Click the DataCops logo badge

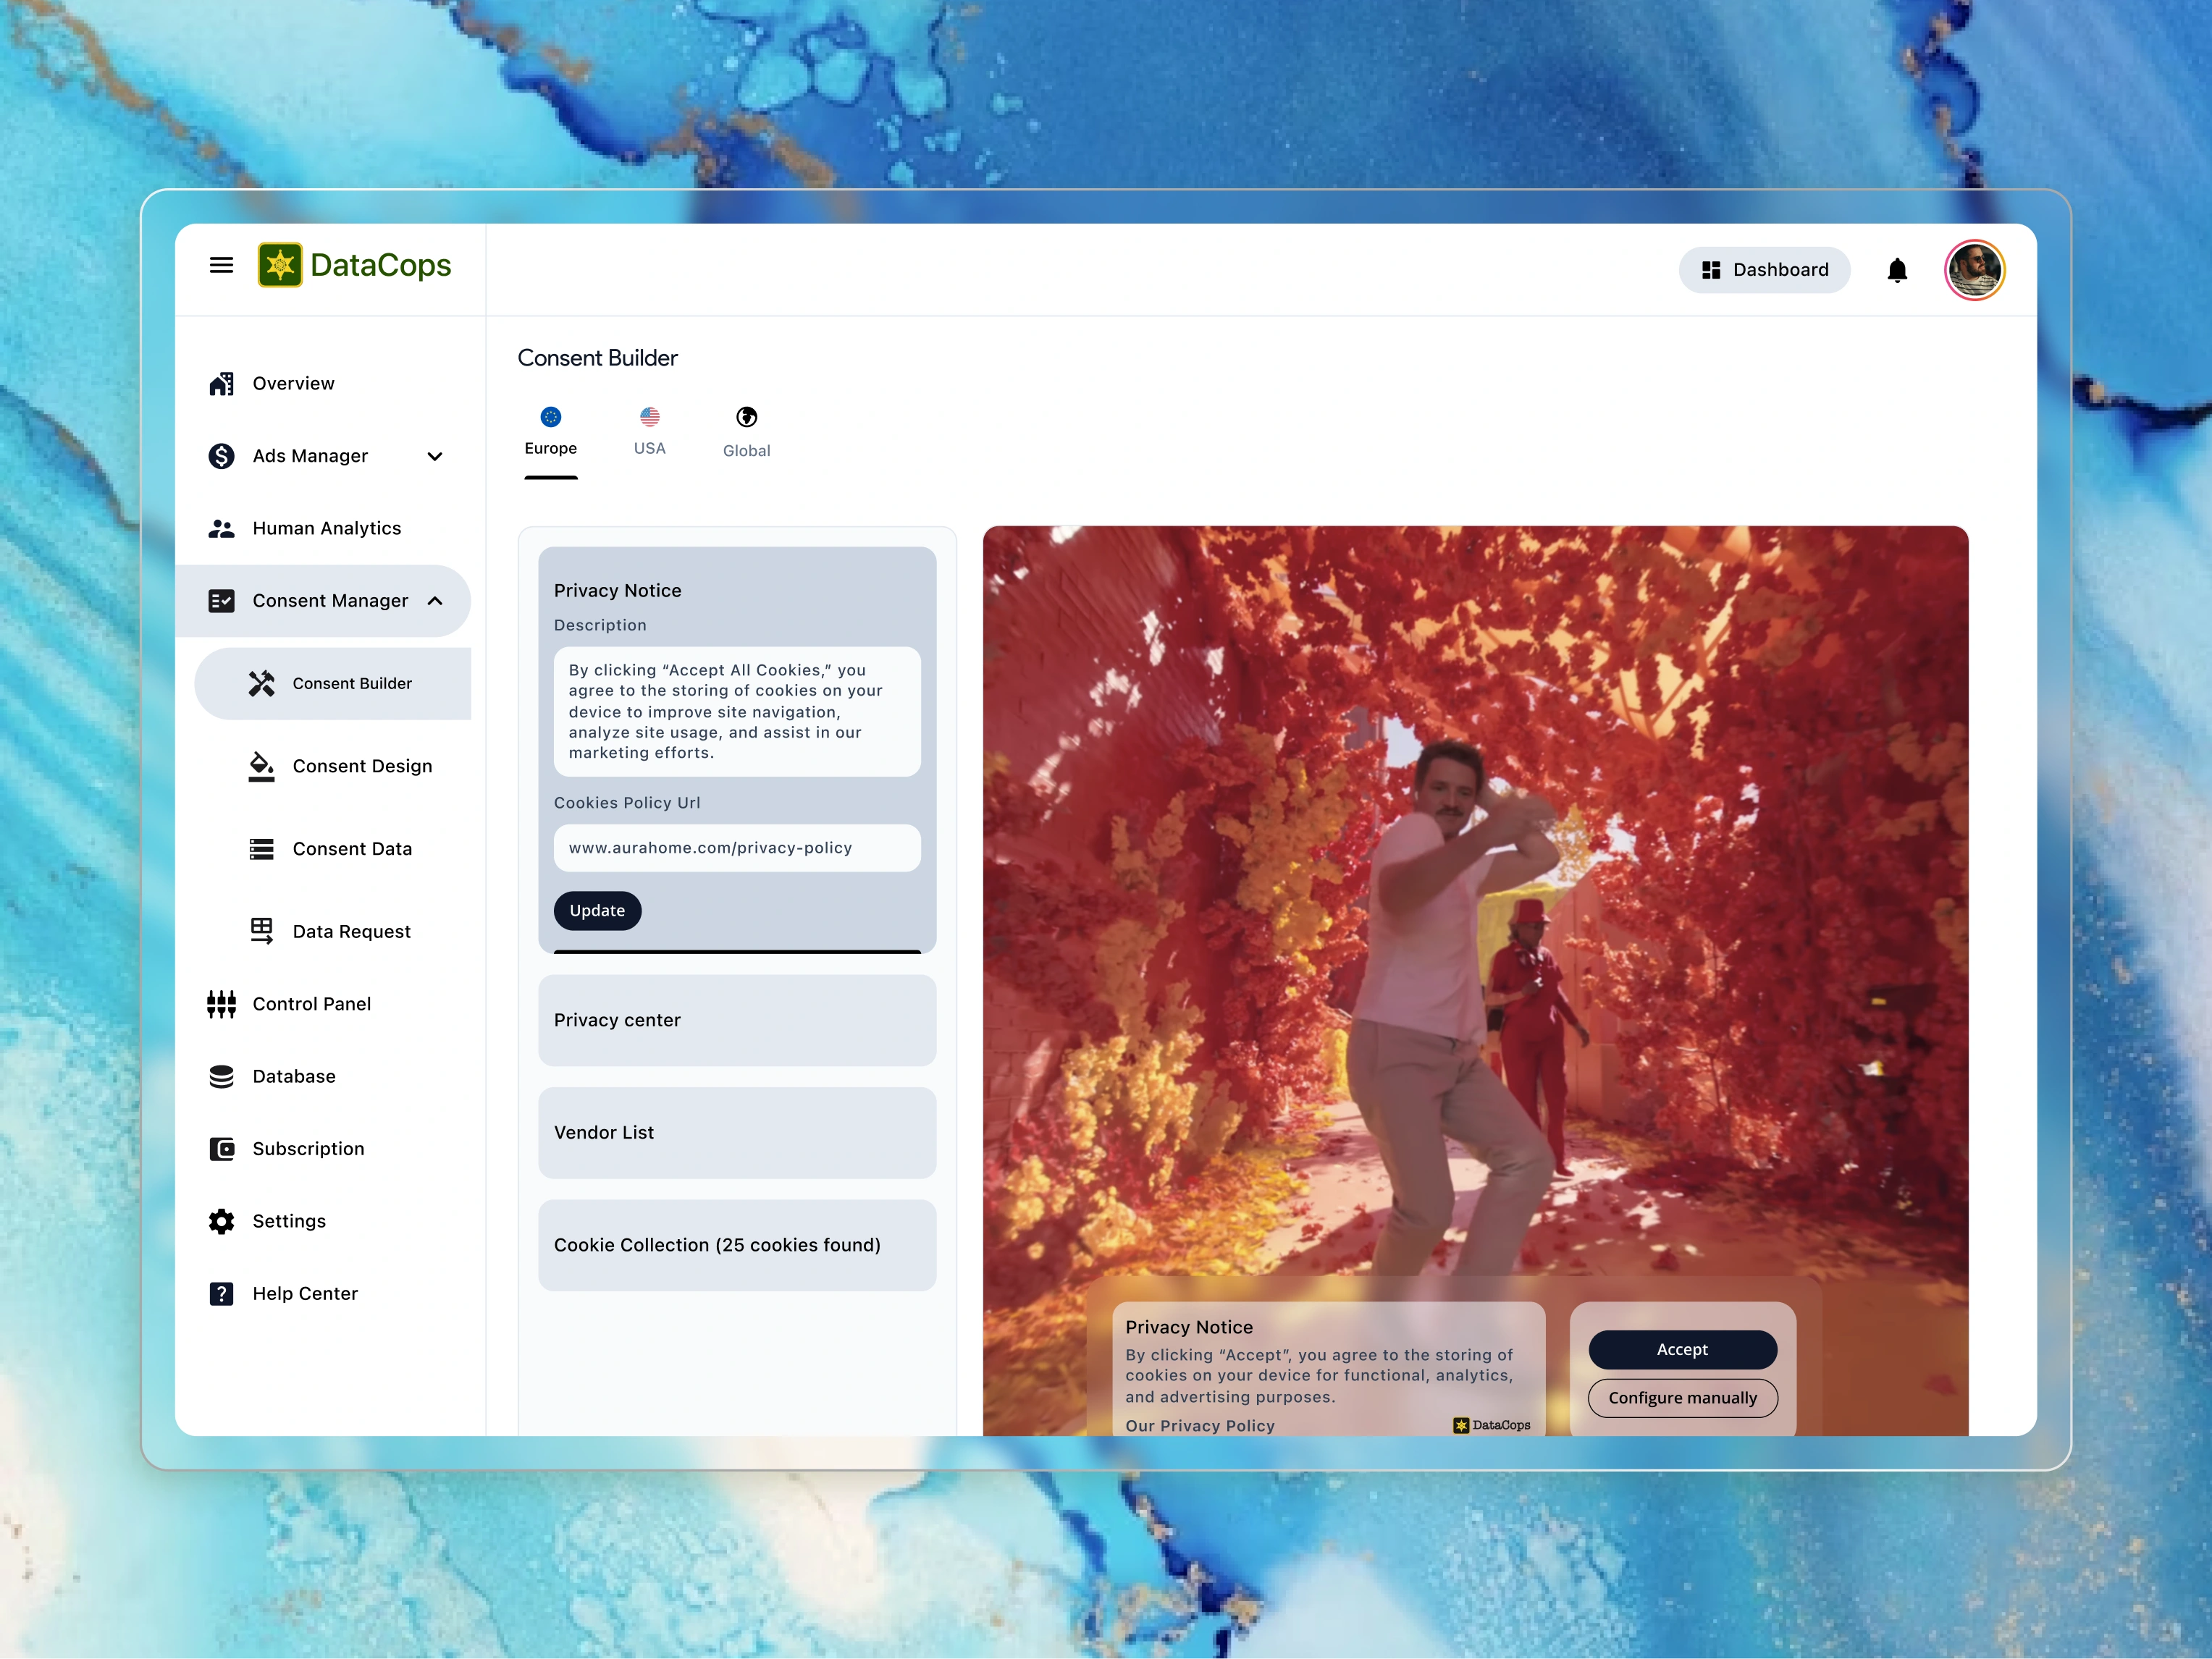pyautogui.click(x=280, y=265)
